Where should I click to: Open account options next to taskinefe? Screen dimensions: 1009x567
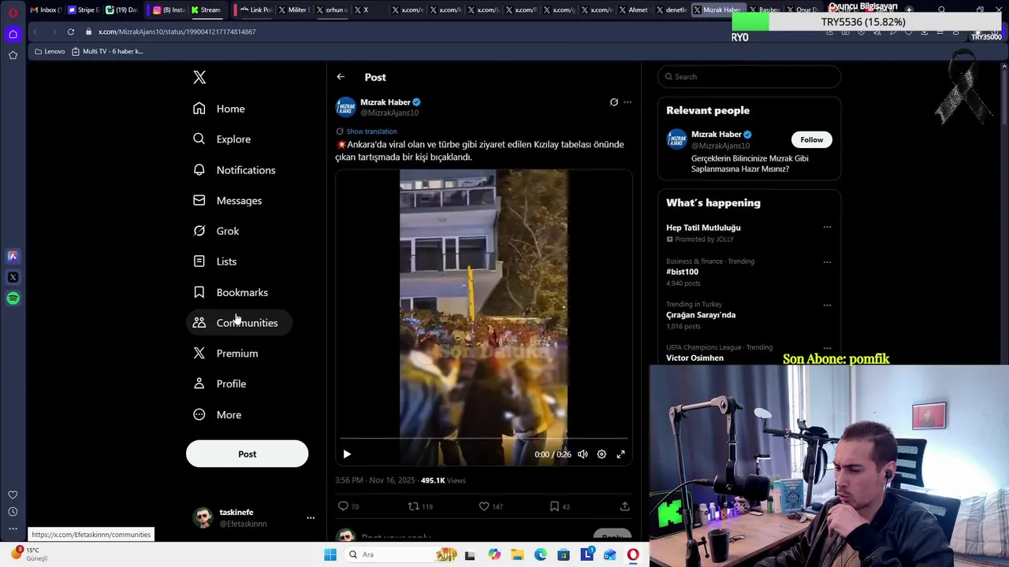pyautogui.click(x=311, y=518)
